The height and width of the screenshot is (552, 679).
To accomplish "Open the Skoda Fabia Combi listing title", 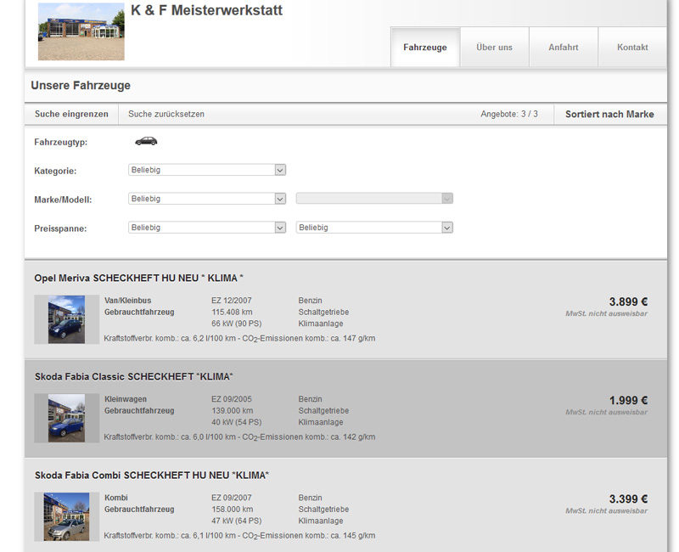I will (152, 476).
